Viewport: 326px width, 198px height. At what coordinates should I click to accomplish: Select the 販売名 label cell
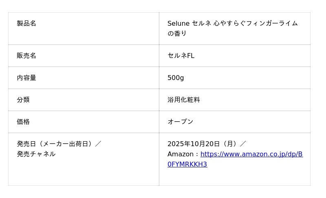tap(26, 56)
